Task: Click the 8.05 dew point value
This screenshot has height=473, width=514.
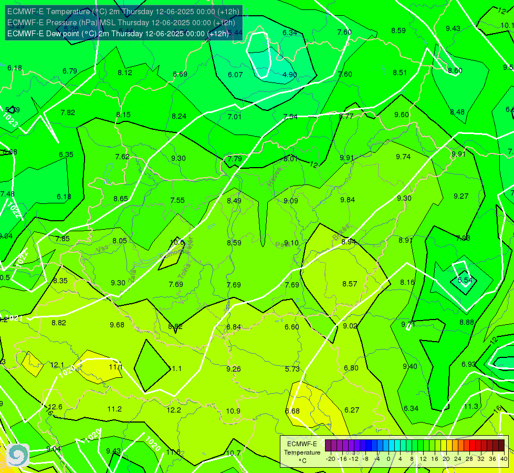Action: pos(120,241)
